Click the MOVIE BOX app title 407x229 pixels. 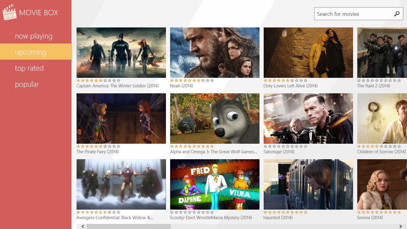38,13
